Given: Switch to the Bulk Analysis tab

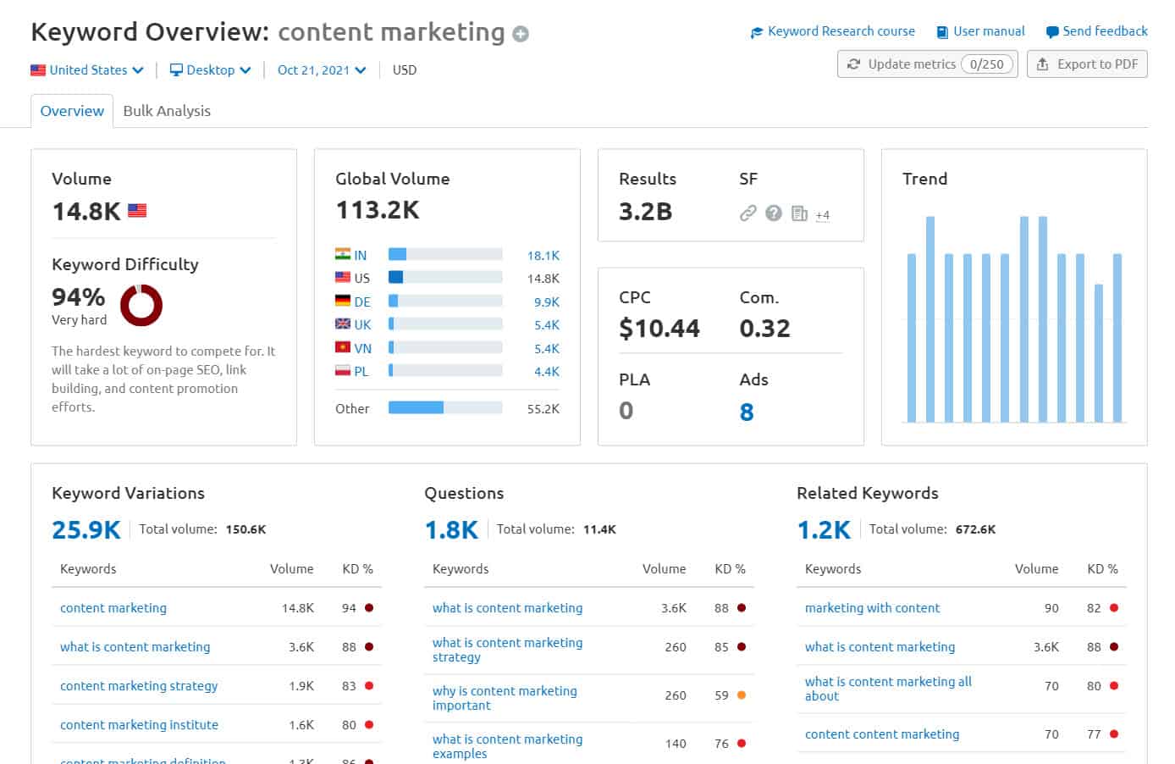Looking at the screenshot, I should click(x=167, y=111).
